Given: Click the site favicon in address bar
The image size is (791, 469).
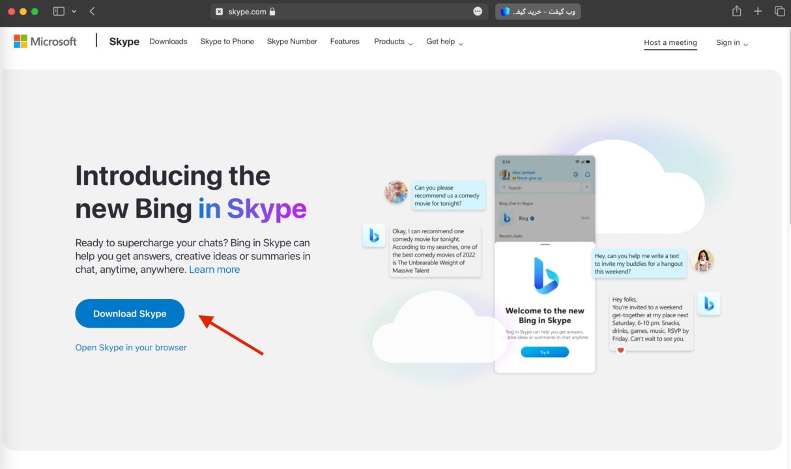Looking at the screenshot, I should 219,11.
